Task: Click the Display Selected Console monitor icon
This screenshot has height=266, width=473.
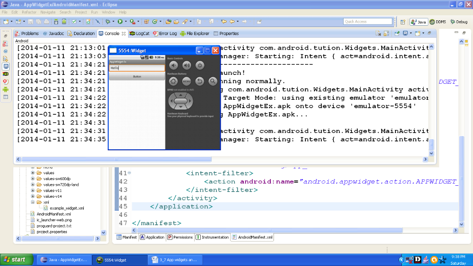Action: coord(405,34)
